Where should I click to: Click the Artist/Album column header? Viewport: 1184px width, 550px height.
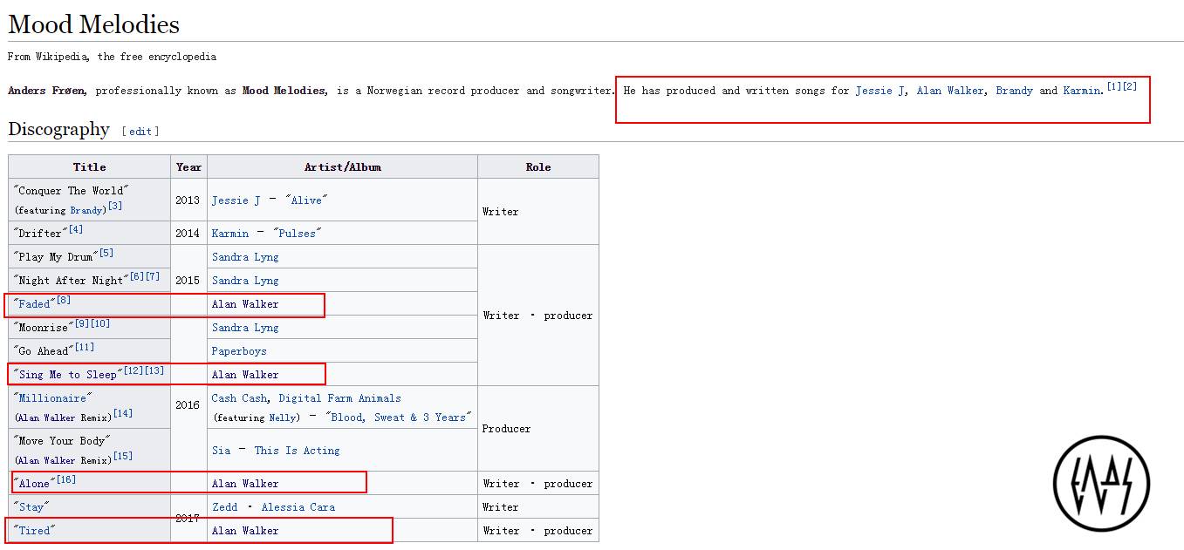click(x=342, y=167)
